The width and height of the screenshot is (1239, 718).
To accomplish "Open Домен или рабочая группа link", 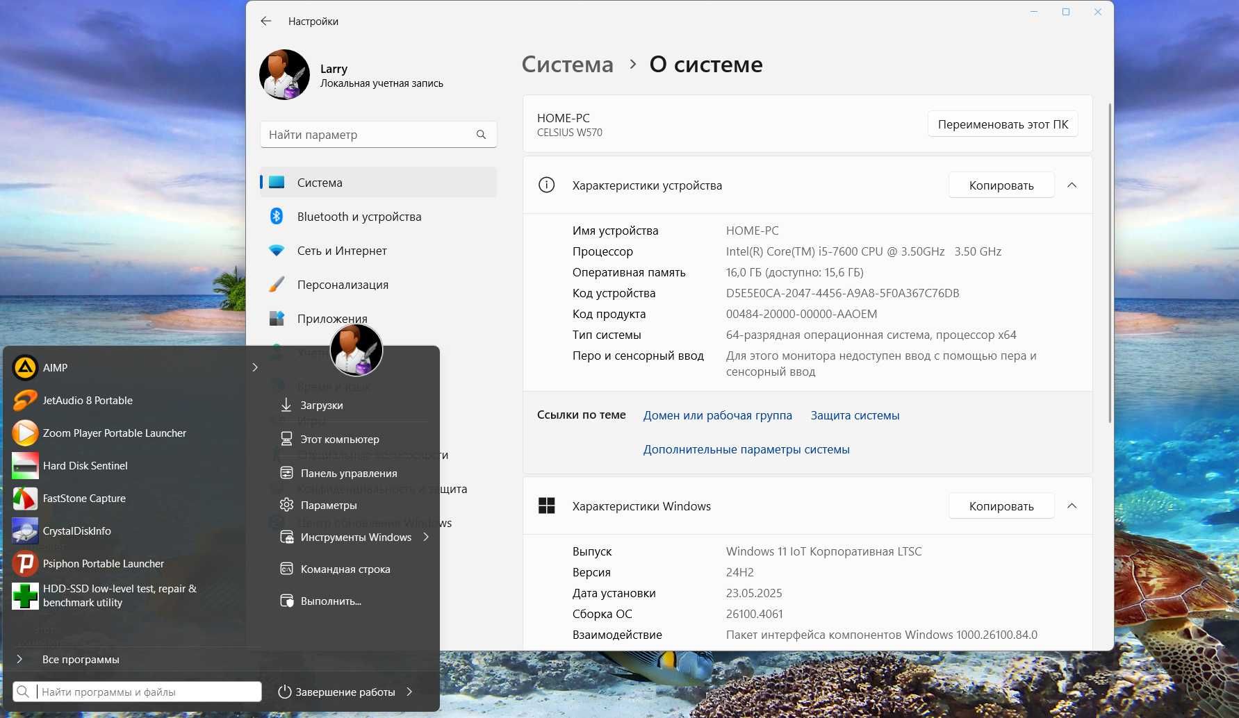I will pos(717,415).
